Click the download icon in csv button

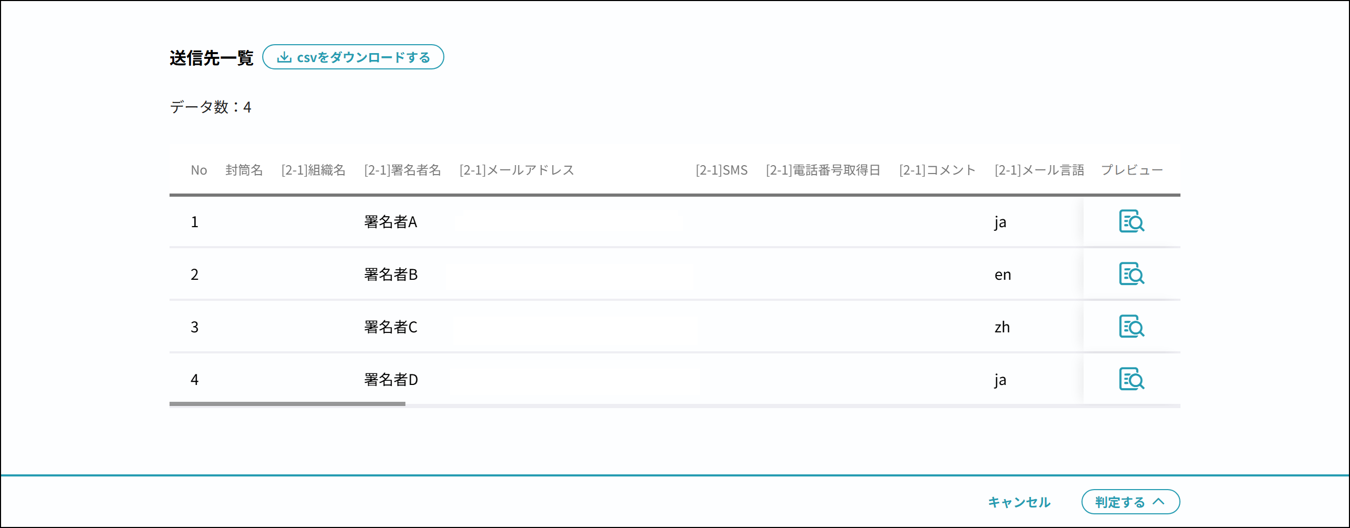(284, 57)
